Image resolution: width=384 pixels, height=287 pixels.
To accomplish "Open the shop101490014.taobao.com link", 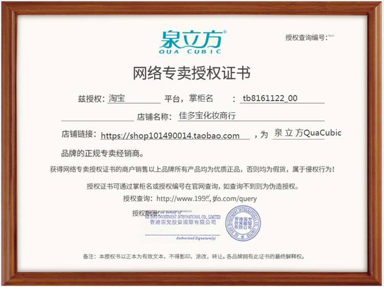I will pyautogui.click(x=170, y=135).
